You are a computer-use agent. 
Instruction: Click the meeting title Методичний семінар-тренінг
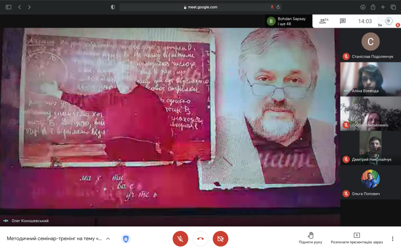pos(54,239)
